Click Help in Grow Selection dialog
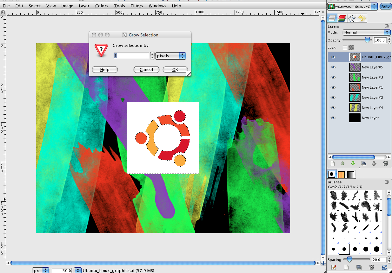 105,70
